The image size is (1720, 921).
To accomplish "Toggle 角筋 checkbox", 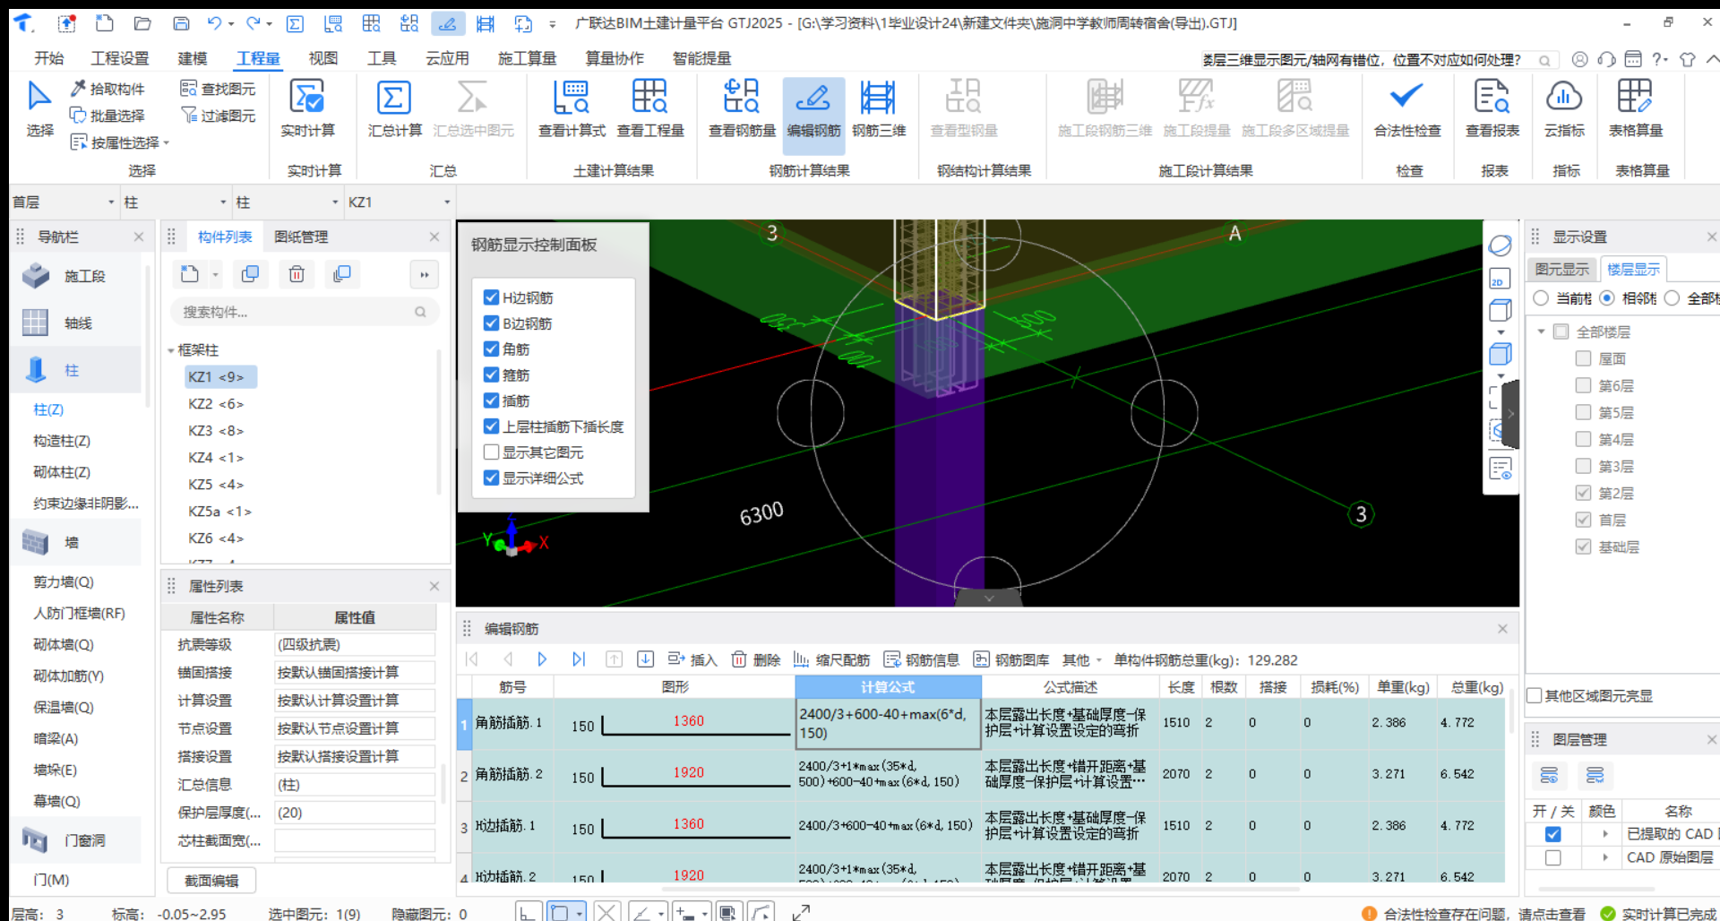I will (x=491, y=349).
